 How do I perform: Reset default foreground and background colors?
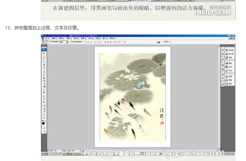[43, 121]
